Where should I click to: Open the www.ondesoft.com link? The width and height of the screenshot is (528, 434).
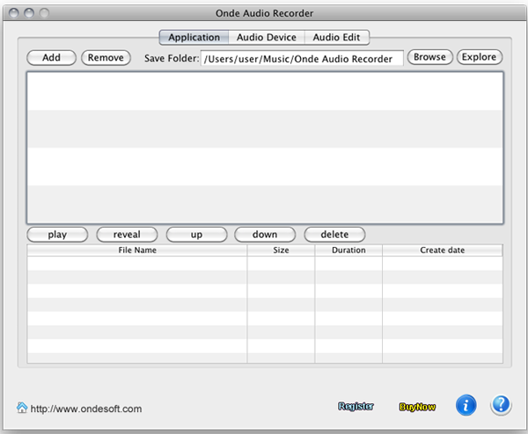(85, 409)
